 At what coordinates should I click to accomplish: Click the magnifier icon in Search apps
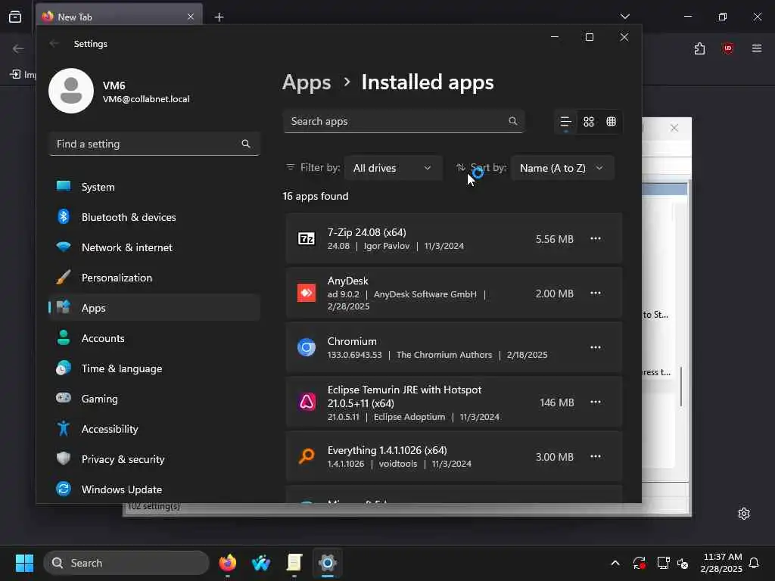point(513,121)
